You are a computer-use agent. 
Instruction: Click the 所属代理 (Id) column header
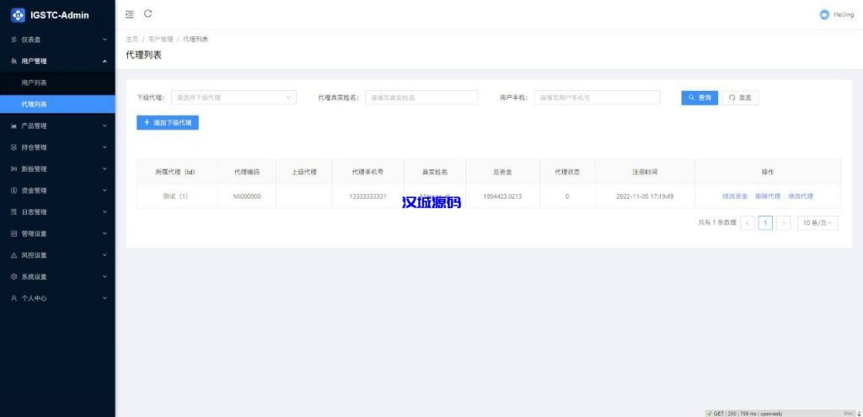click(175, 172)
